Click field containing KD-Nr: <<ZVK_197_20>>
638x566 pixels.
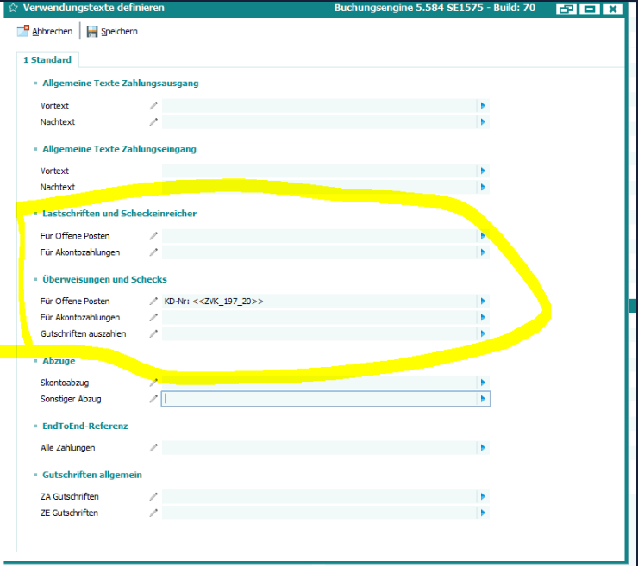pos(319,302)
